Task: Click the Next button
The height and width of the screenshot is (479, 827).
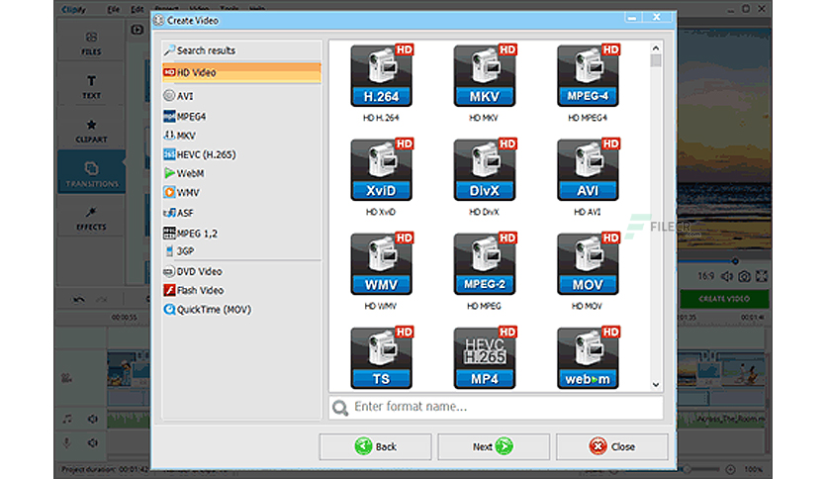Action: coord(494,446)
